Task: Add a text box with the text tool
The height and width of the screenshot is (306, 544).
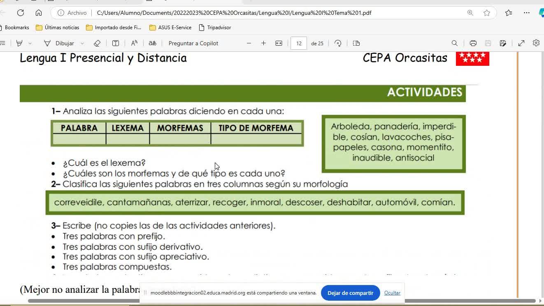Action: tap(116, 43)
